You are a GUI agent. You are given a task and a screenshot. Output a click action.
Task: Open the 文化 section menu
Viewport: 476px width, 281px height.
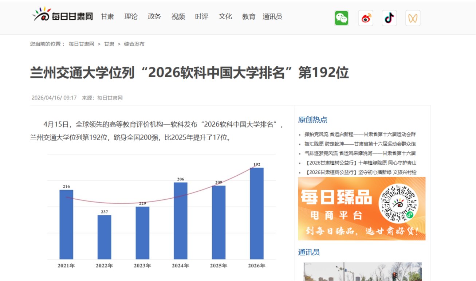tap(225, 16)
